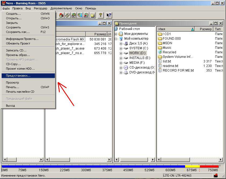Image resolution: width=226 pixels, height=179 pixels.
Task: Click the yellow question mark Help icon
Action: 101,15
